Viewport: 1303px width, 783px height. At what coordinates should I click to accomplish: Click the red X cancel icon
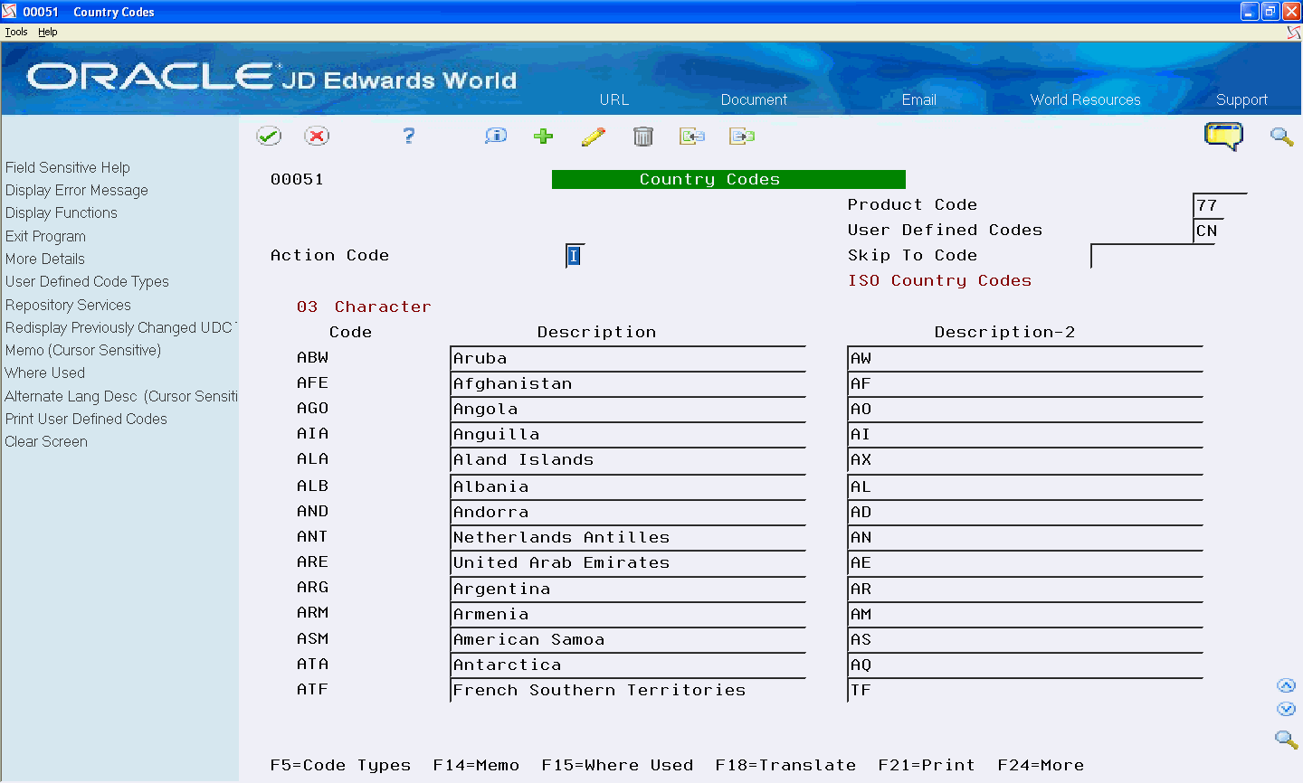point(317,136)
